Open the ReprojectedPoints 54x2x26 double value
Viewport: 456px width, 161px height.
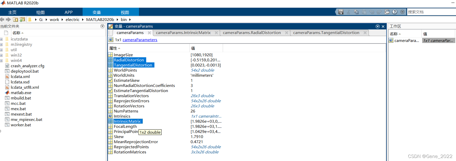point(206,147)
